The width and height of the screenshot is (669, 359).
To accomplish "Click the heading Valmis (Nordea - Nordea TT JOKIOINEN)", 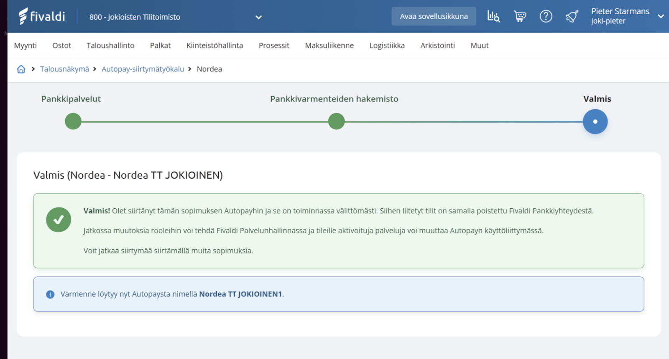I will [x=128, y=175].
